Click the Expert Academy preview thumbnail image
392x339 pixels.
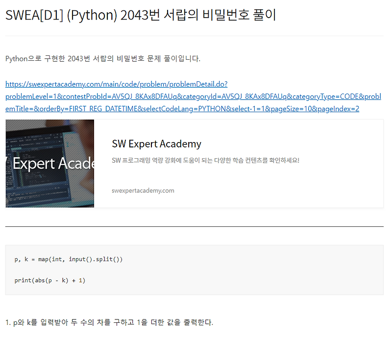pos(49,164)
